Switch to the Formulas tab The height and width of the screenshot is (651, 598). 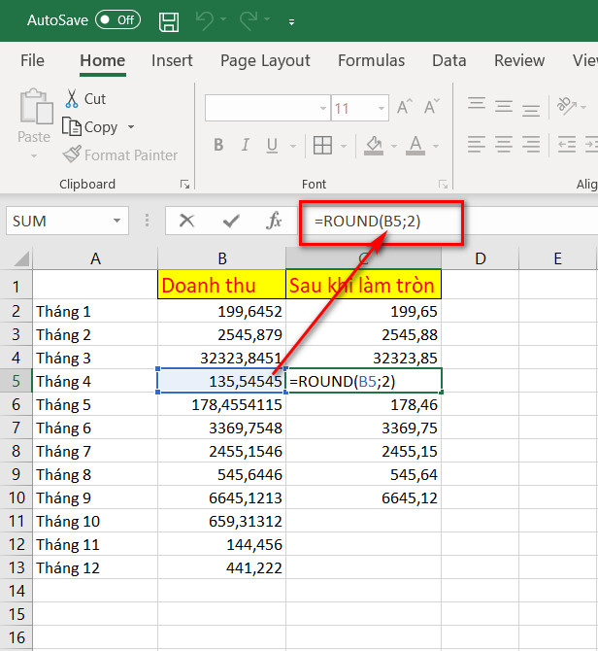tap(371, 60)
